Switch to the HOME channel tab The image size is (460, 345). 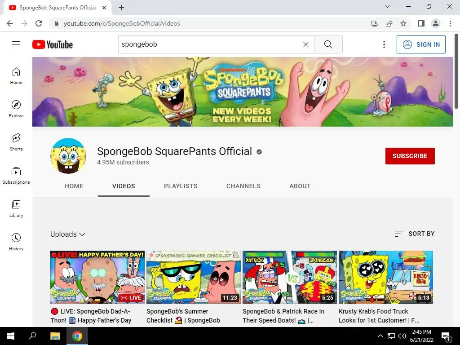[74, 186]
